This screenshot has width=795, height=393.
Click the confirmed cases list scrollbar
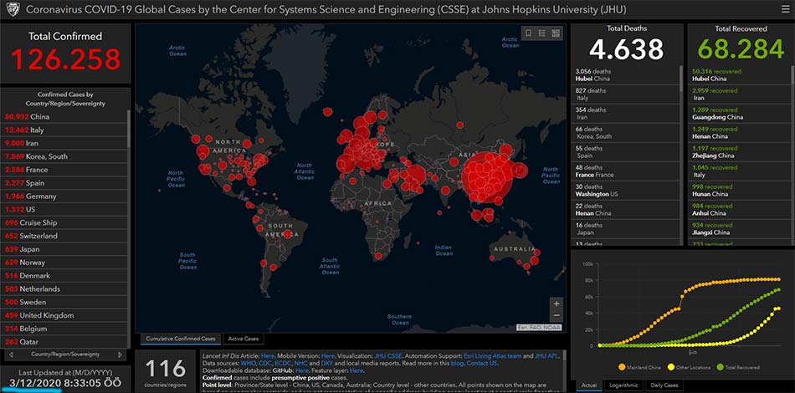tap(129, 130)
